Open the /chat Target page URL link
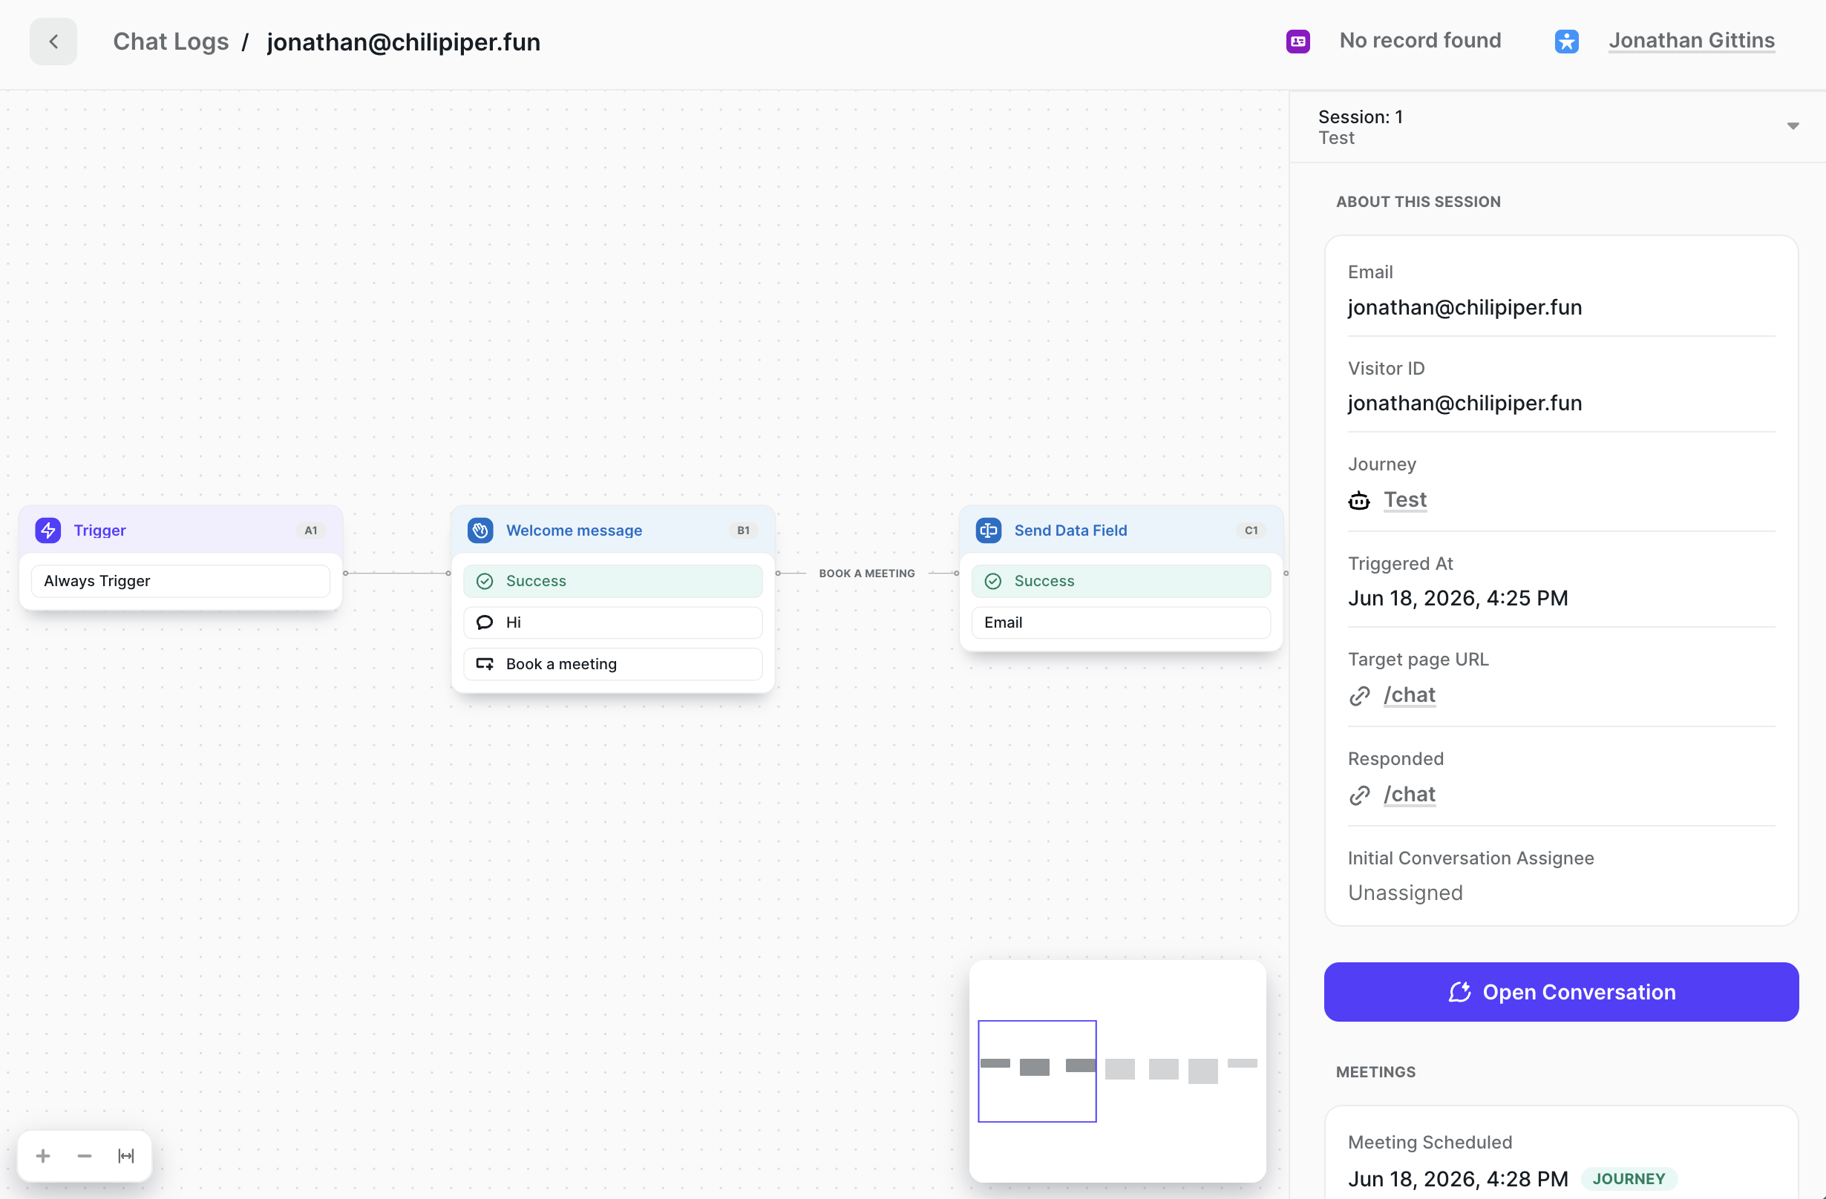 1410,694
